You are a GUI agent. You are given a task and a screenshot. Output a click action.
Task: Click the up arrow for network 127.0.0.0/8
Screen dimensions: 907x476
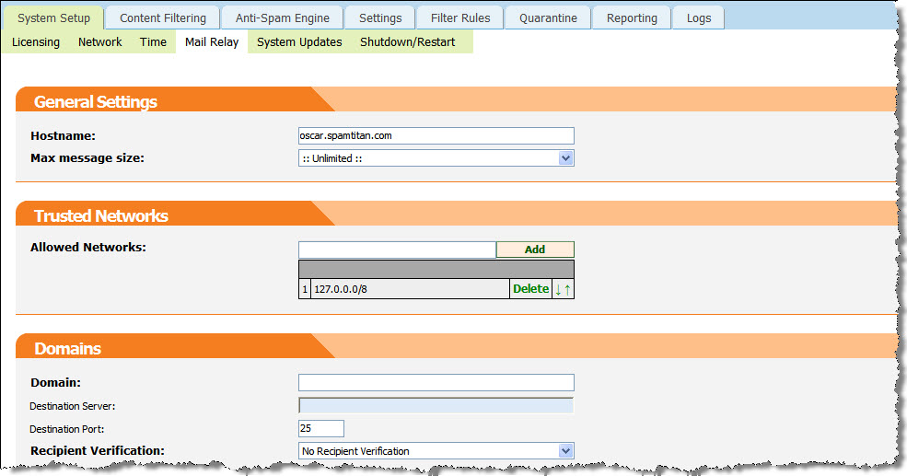[567, 289]
